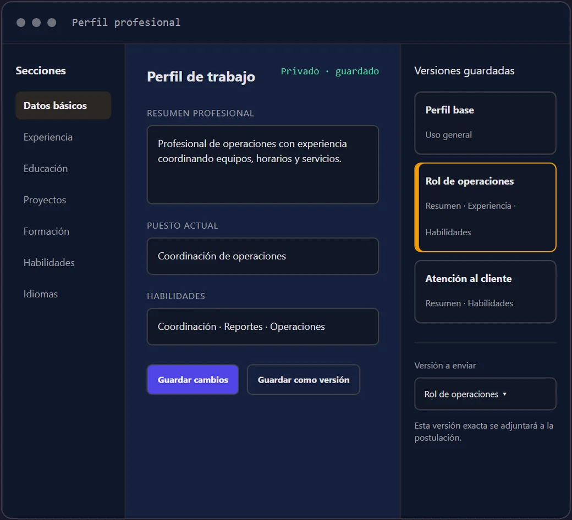Viewport: 572px width, 520px height.
Task: Click the first window control dot
Action: pyautogui.click(x=21, y=23)
